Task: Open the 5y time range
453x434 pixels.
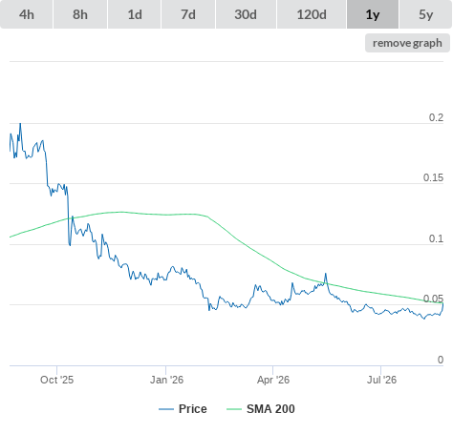Action: point(425,14)
